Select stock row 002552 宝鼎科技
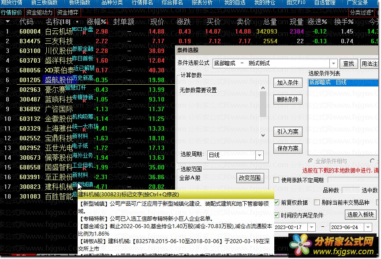Viewport: 381px width, 259px height. (x=87, y=138)
